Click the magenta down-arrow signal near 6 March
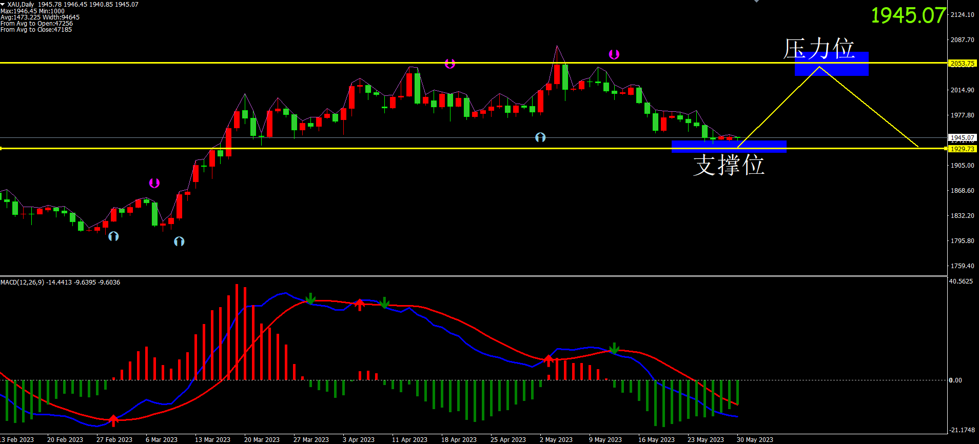 click(154, 183)
